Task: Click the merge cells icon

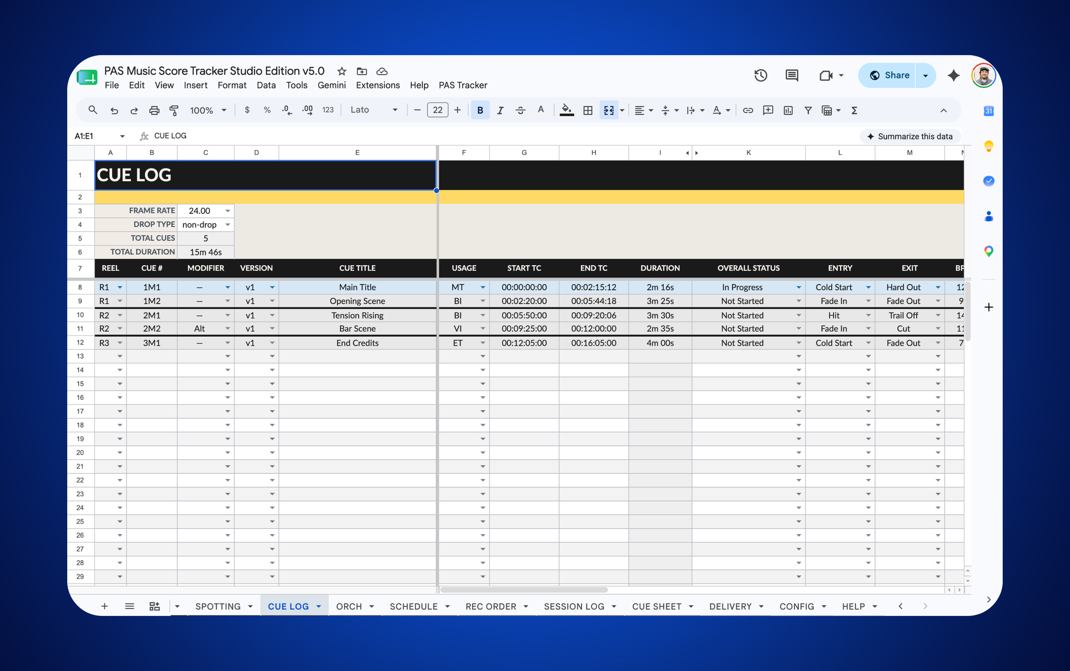Action: (x=609, y=110)
